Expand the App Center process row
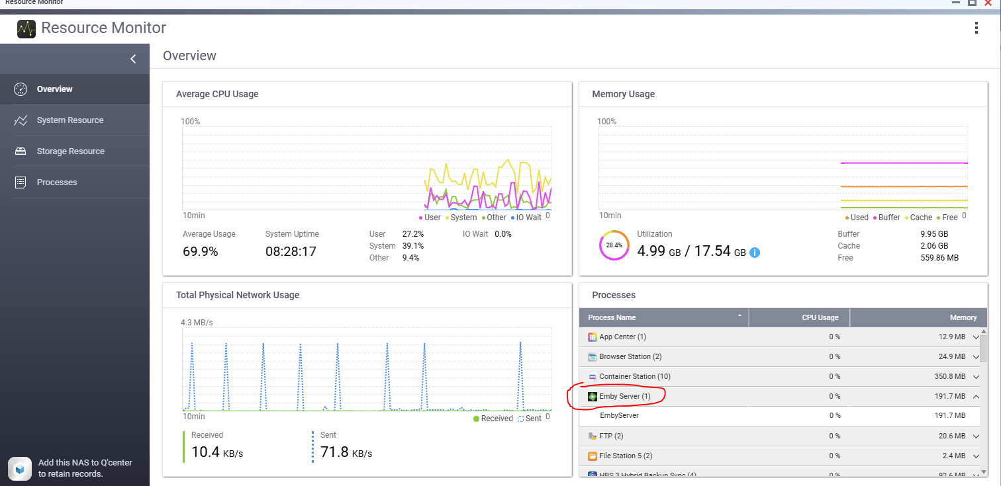This screenshot has height=486, width=1001. [976, 338]
